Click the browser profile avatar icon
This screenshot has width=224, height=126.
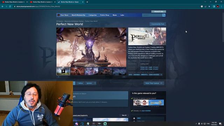[218, 6]
